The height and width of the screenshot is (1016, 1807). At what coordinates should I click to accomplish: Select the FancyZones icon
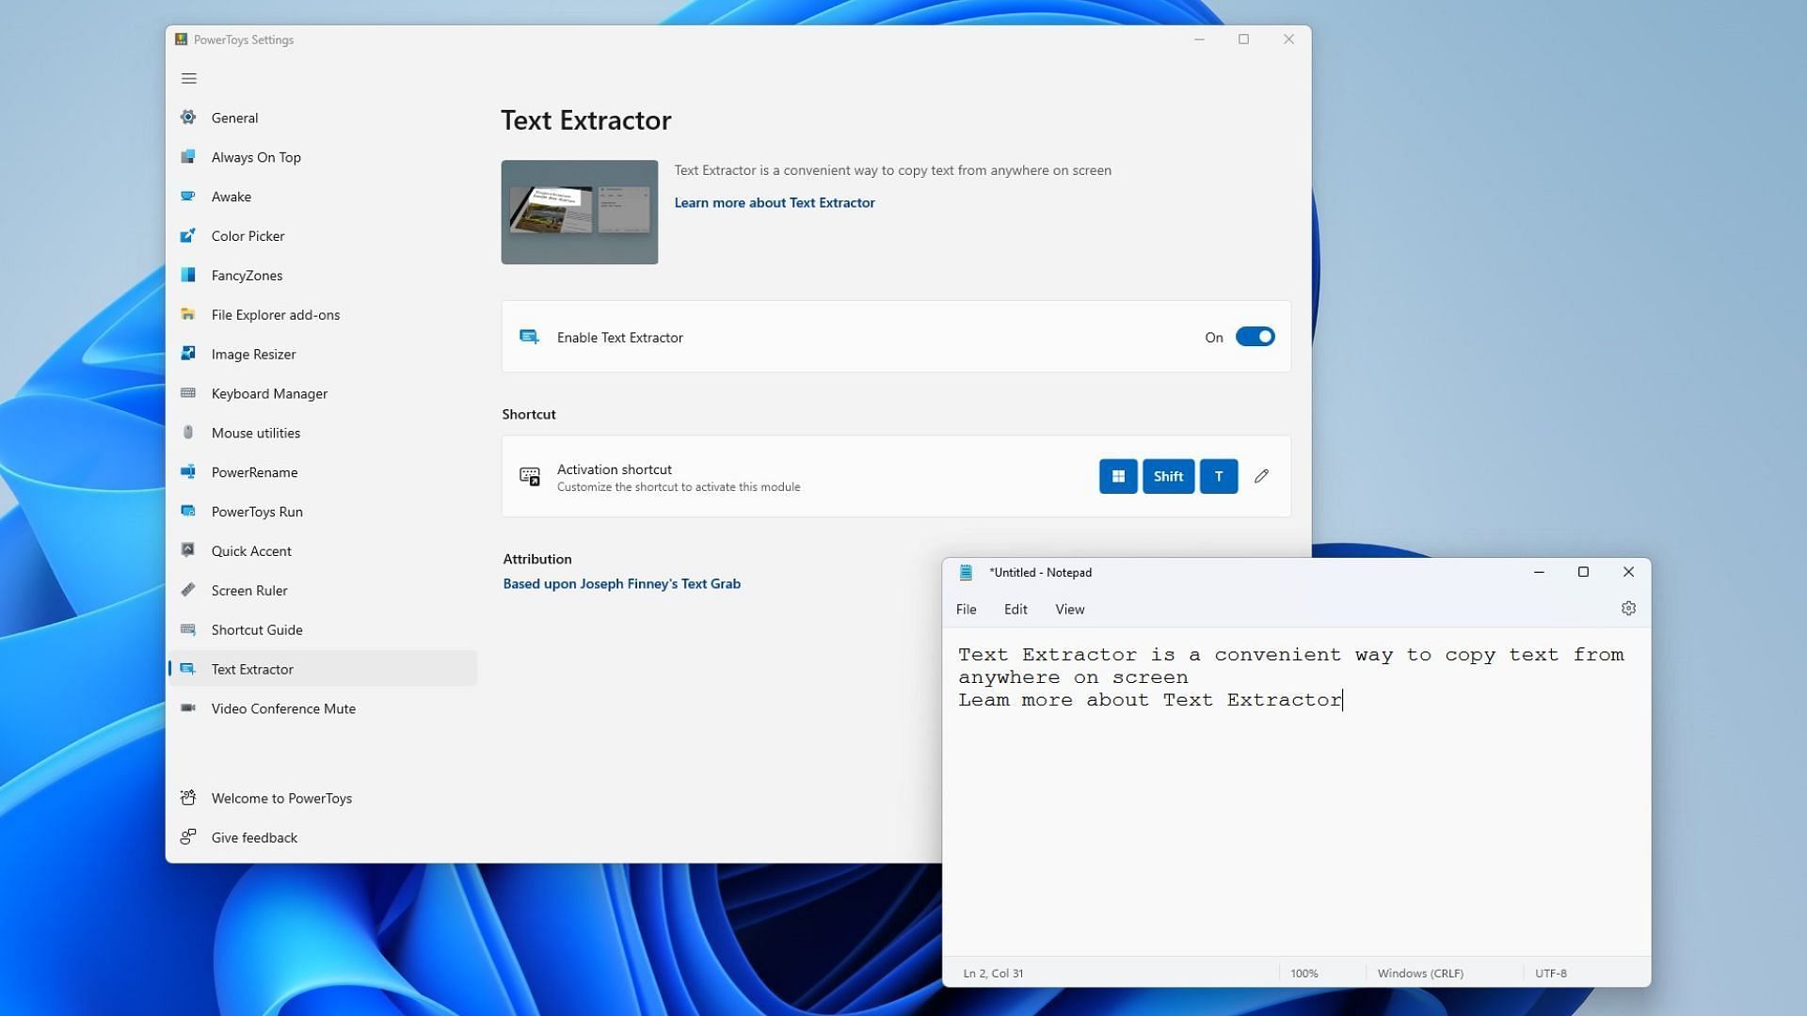click(187, 276)
